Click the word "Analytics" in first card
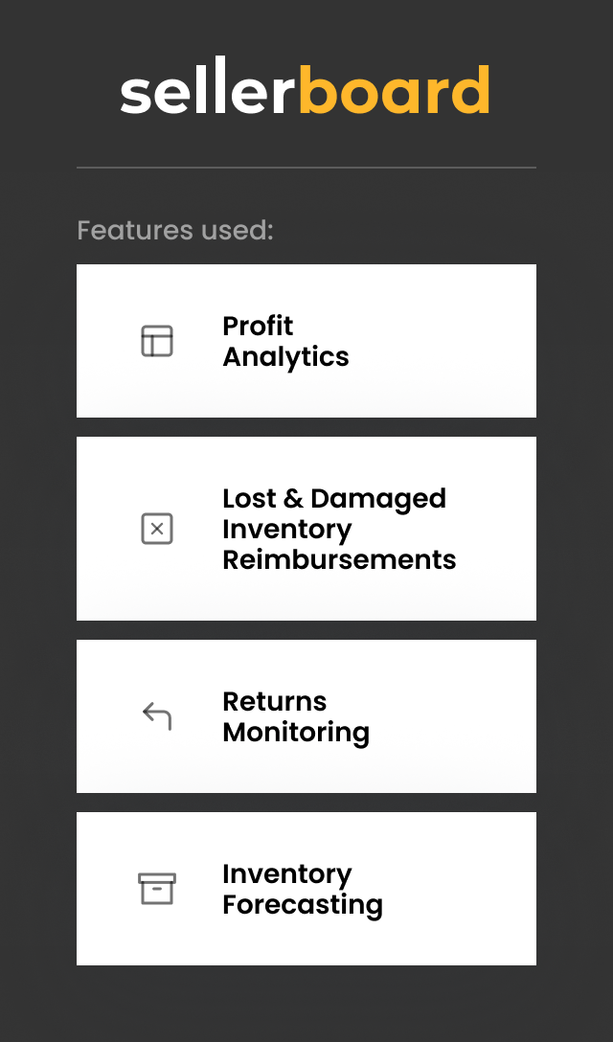Viewport: 613px width, 1042px height. tap(285, 356)
